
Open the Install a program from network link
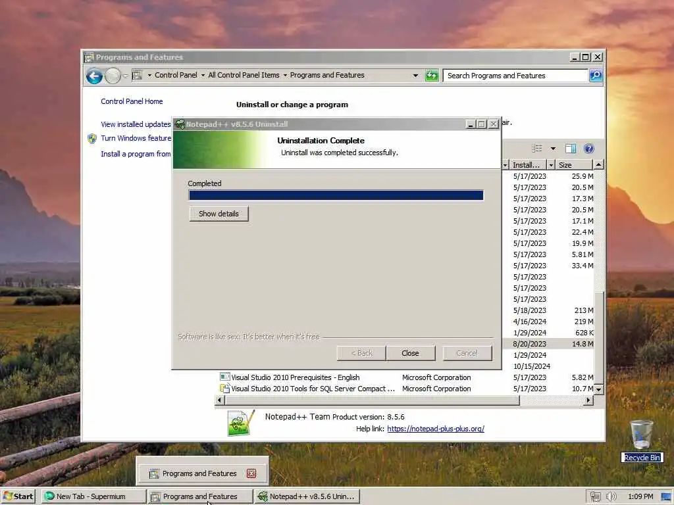[x=136, y=154]
